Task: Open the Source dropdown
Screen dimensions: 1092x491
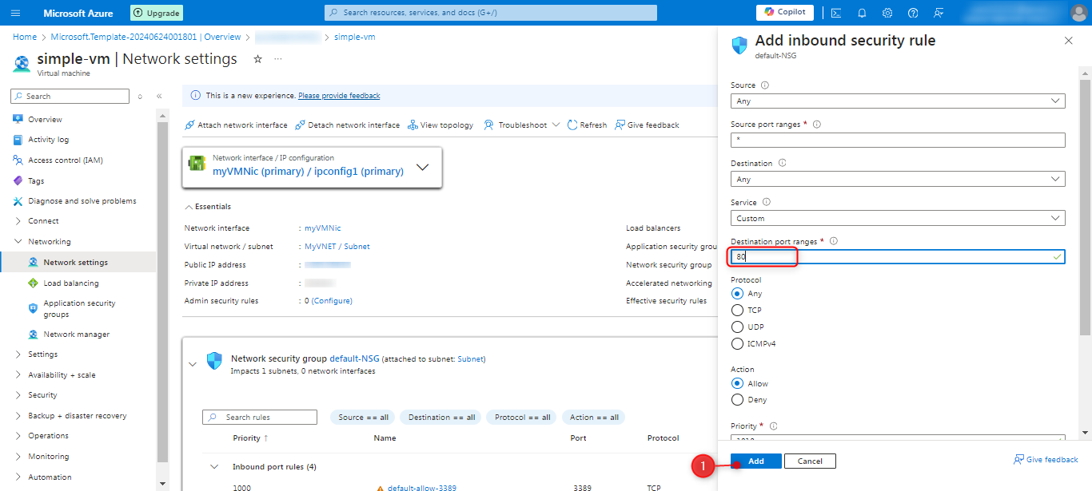Action: point(897,101)
